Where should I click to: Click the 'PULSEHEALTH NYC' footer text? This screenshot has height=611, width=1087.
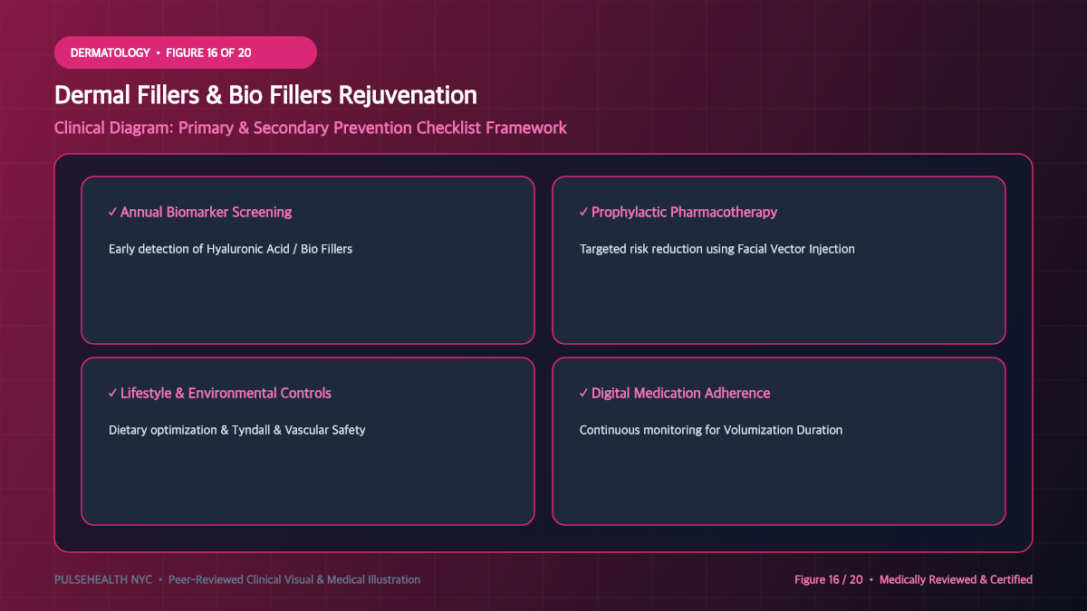click(105, 579)
